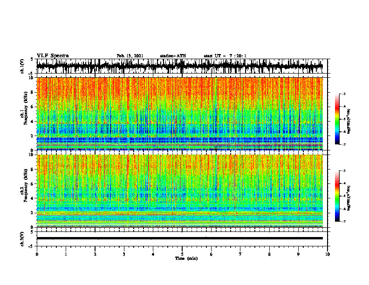This screenshot has width=369, height=285.
Task: Select the "start UT = 7:20:1" text
Action: [x=225, y=56]
